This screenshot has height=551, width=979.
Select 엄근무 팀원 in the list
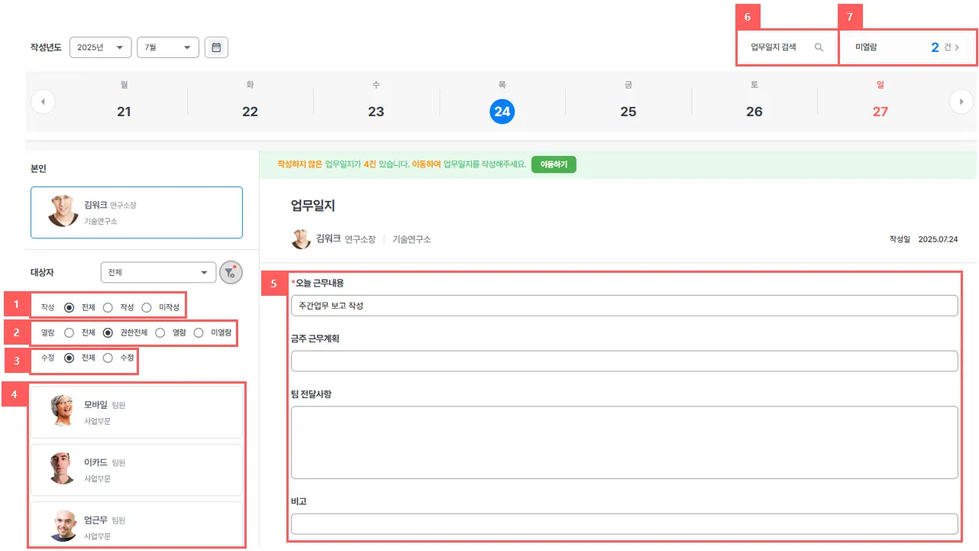click(137, 523)
